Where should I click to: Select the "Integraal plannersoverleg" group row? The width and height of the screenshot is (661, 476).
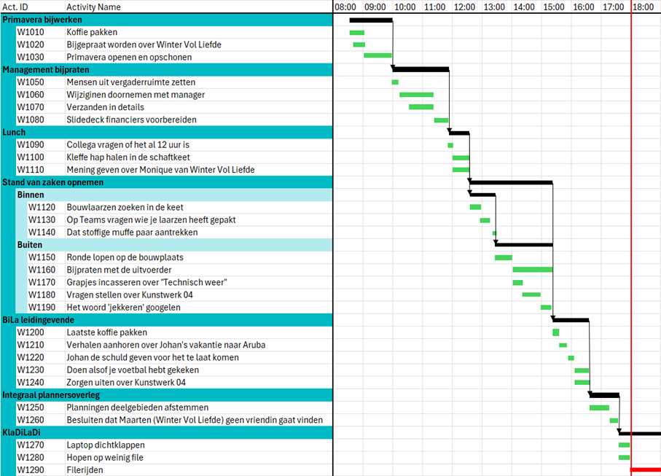pyautogui.click(x=51, y=394)
